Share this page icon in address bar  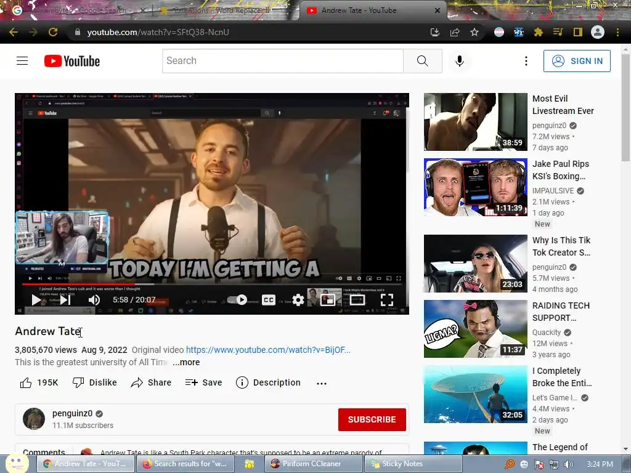pos(455,32)
